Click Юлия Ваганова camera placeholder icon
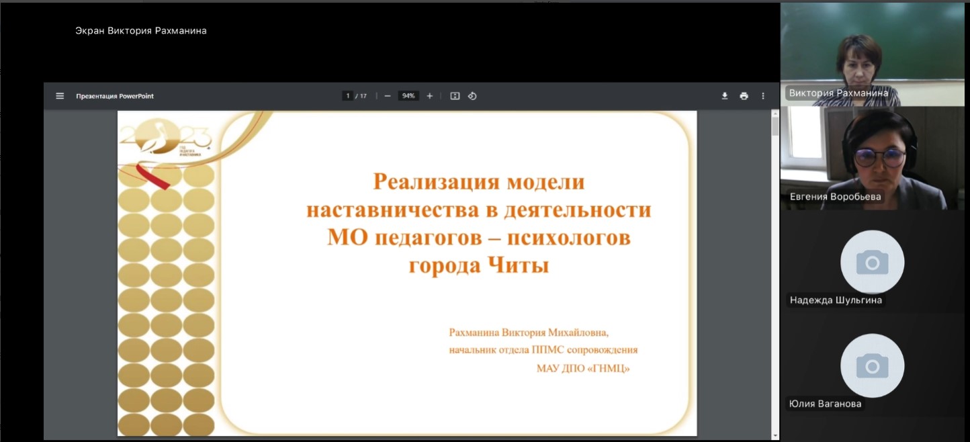 pyautogui.click(x=872, y=365)
